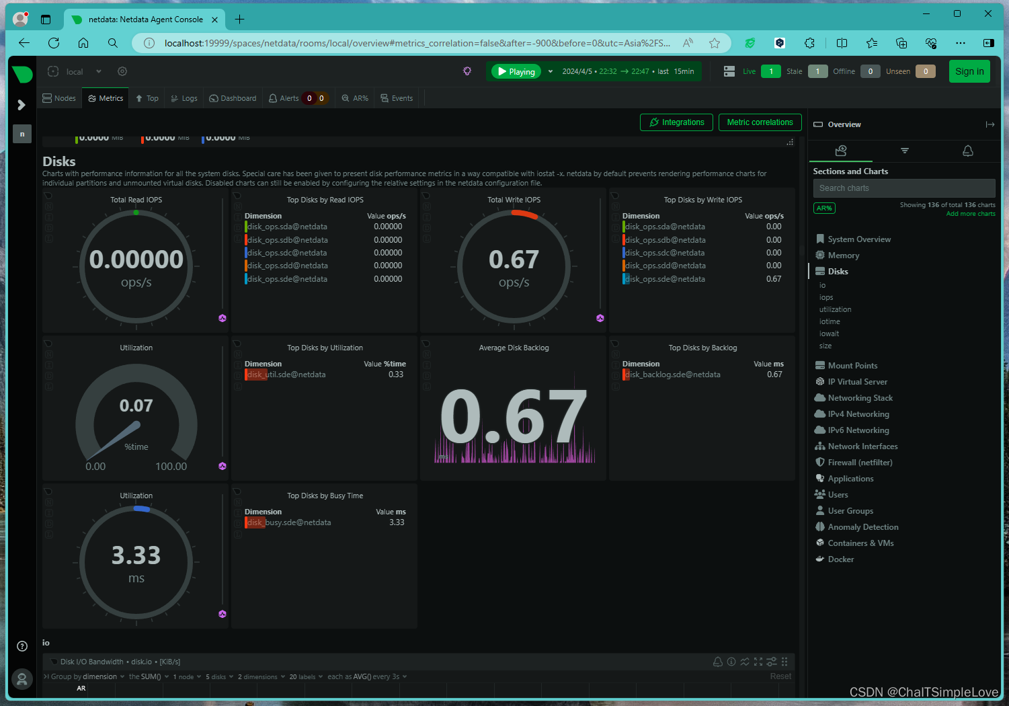Click the Integrations button
Viewport: 1009px width, 706px height.
676,122
